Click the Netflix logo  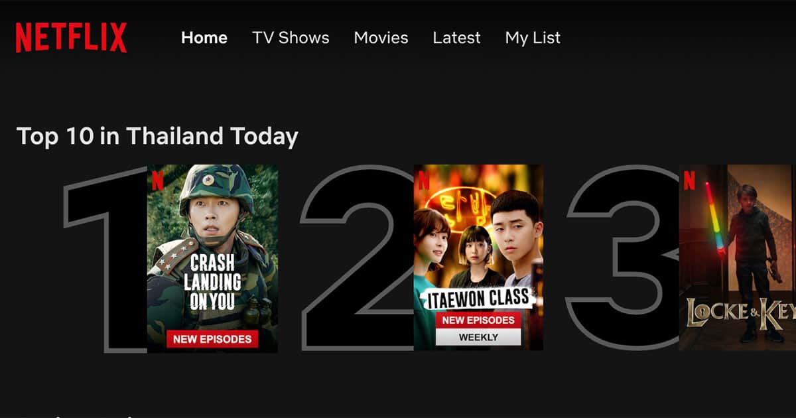click(71, 38)
